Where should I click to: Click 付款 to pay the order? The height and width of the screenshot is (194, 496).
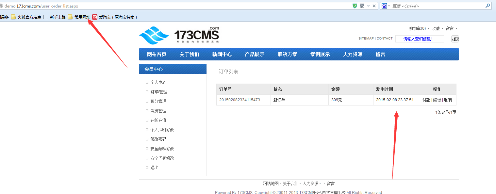pyautogui.click(x=426, y=100)
